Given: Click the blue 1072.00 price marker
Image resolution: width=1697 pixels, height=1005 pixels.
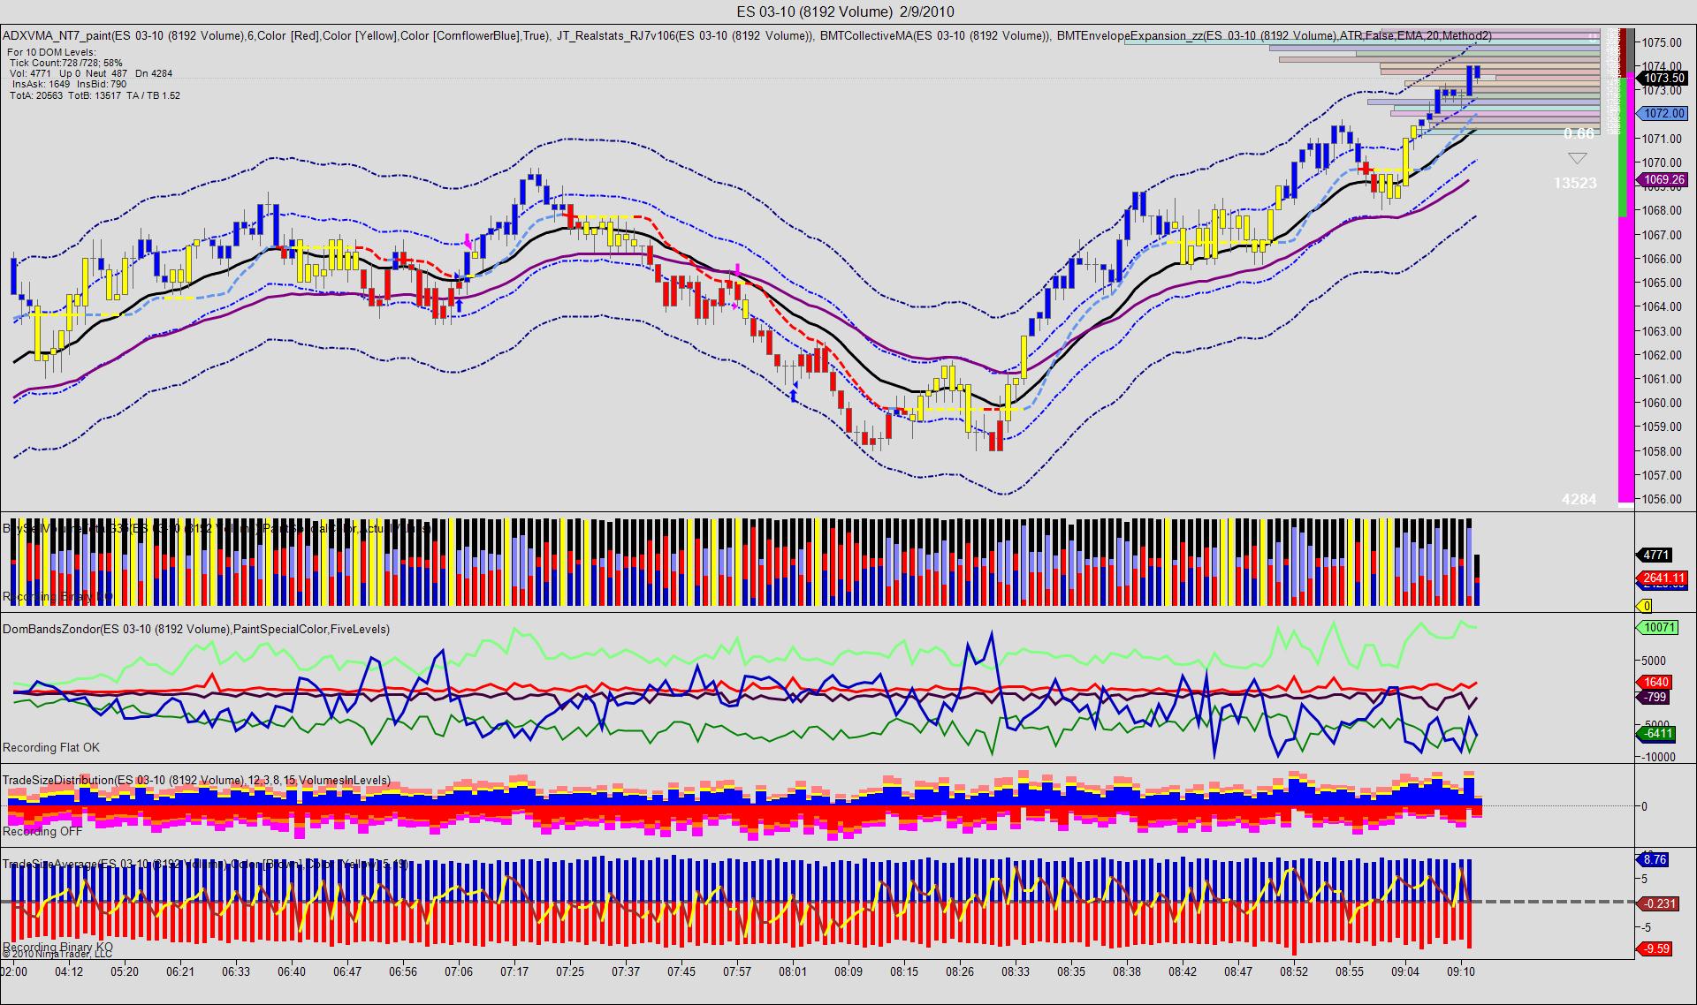Looking at the screenshot, I should click(x=1663, y=114).
